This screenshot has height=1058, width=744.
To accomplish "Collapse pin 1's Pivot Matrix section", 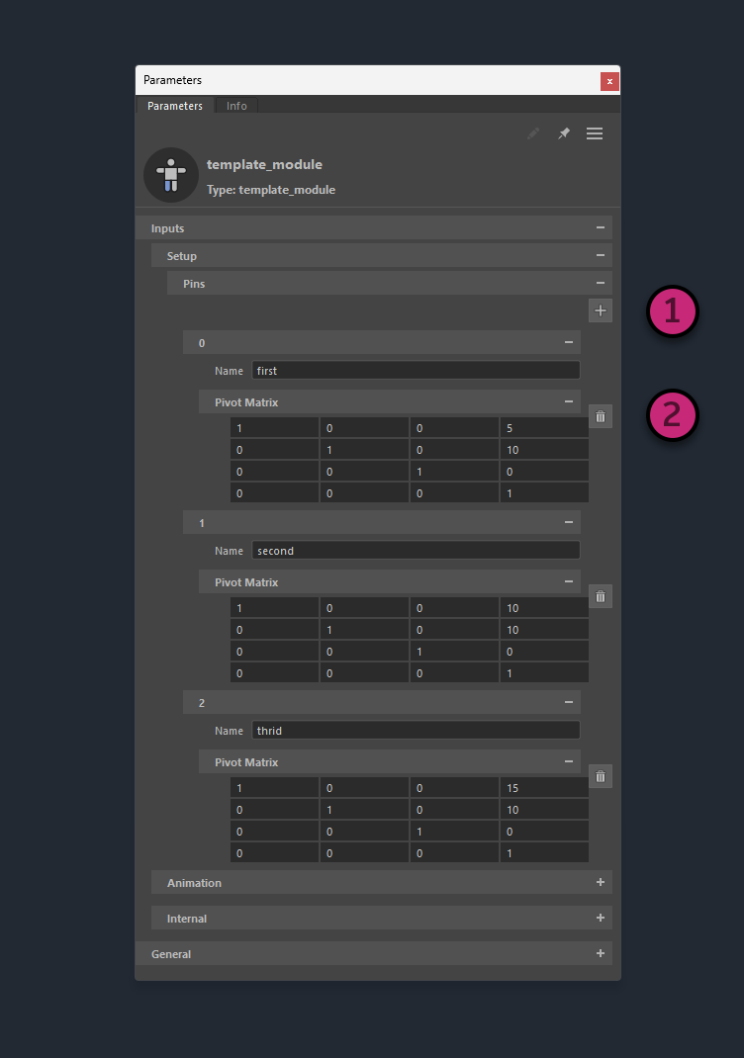I will (x=568, y=582).
